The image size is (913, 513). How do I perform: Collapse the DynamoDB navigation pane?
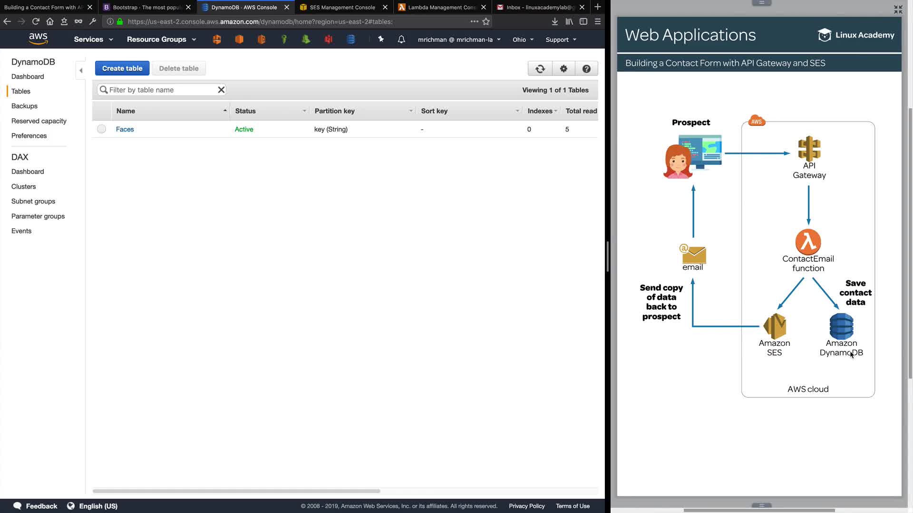[81, 70]
